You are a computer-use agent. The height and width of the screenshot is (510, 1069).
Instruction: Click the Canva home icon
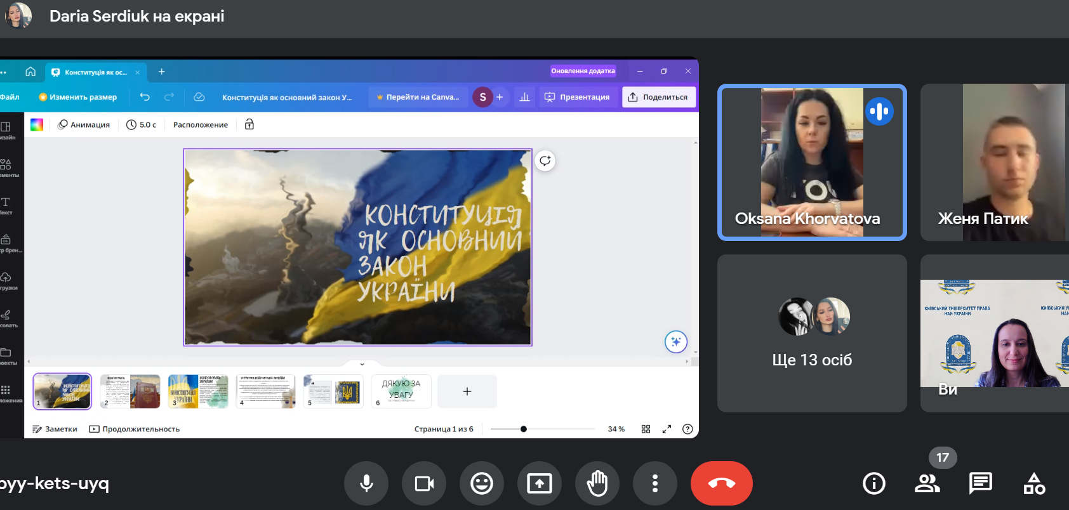[x=30, y=72]
